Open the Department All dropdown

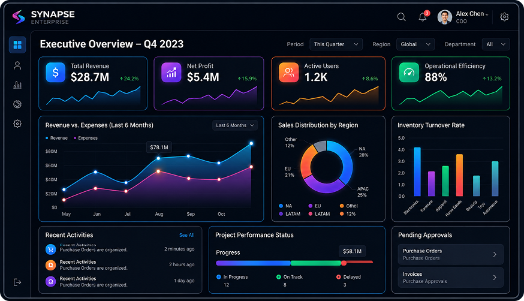click(496, 44)
